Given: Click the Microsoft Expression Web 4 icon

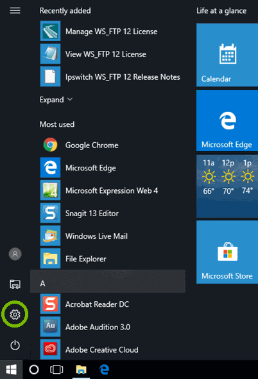Looking at the screenshot, I should pos(50,190).
